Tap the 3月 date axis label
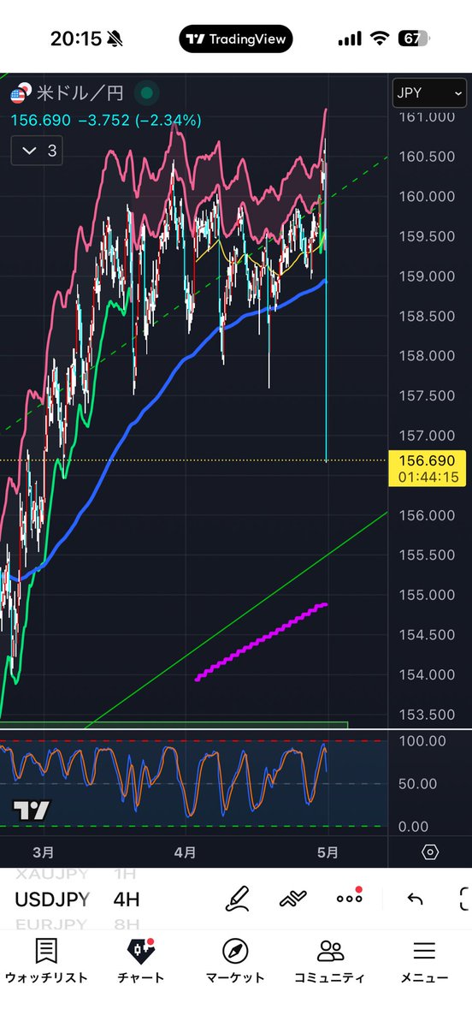Image resolution: width=472 pixels, height=1027 pixels. click(44, 853)
